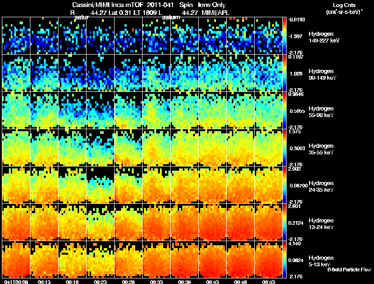Click the 5-13 keV Hydrogen color bar
This screenshot has width=374, height=284.
284,259
